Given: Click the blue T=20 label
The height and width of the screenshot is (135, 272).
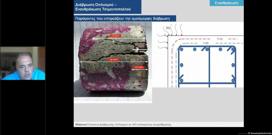Looking at the screenshot, I should click(x=206, y=43).
